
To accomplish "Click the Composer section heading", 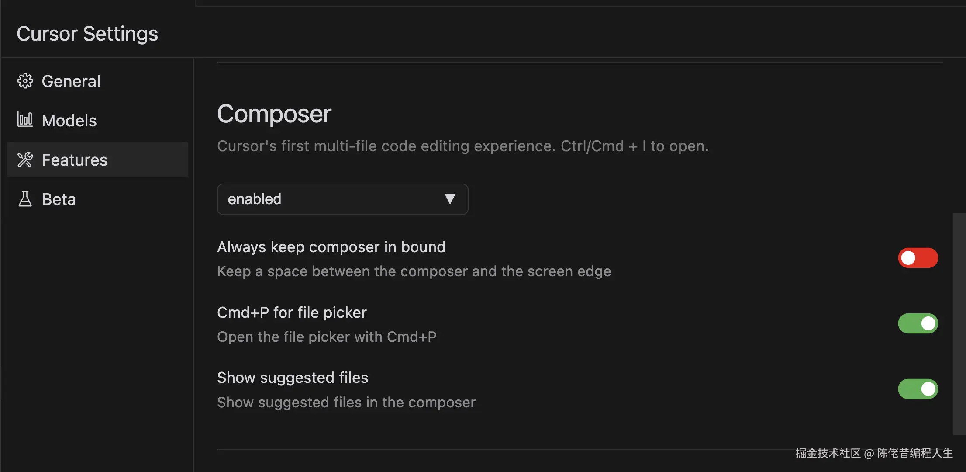I will [x=274, y=114].
